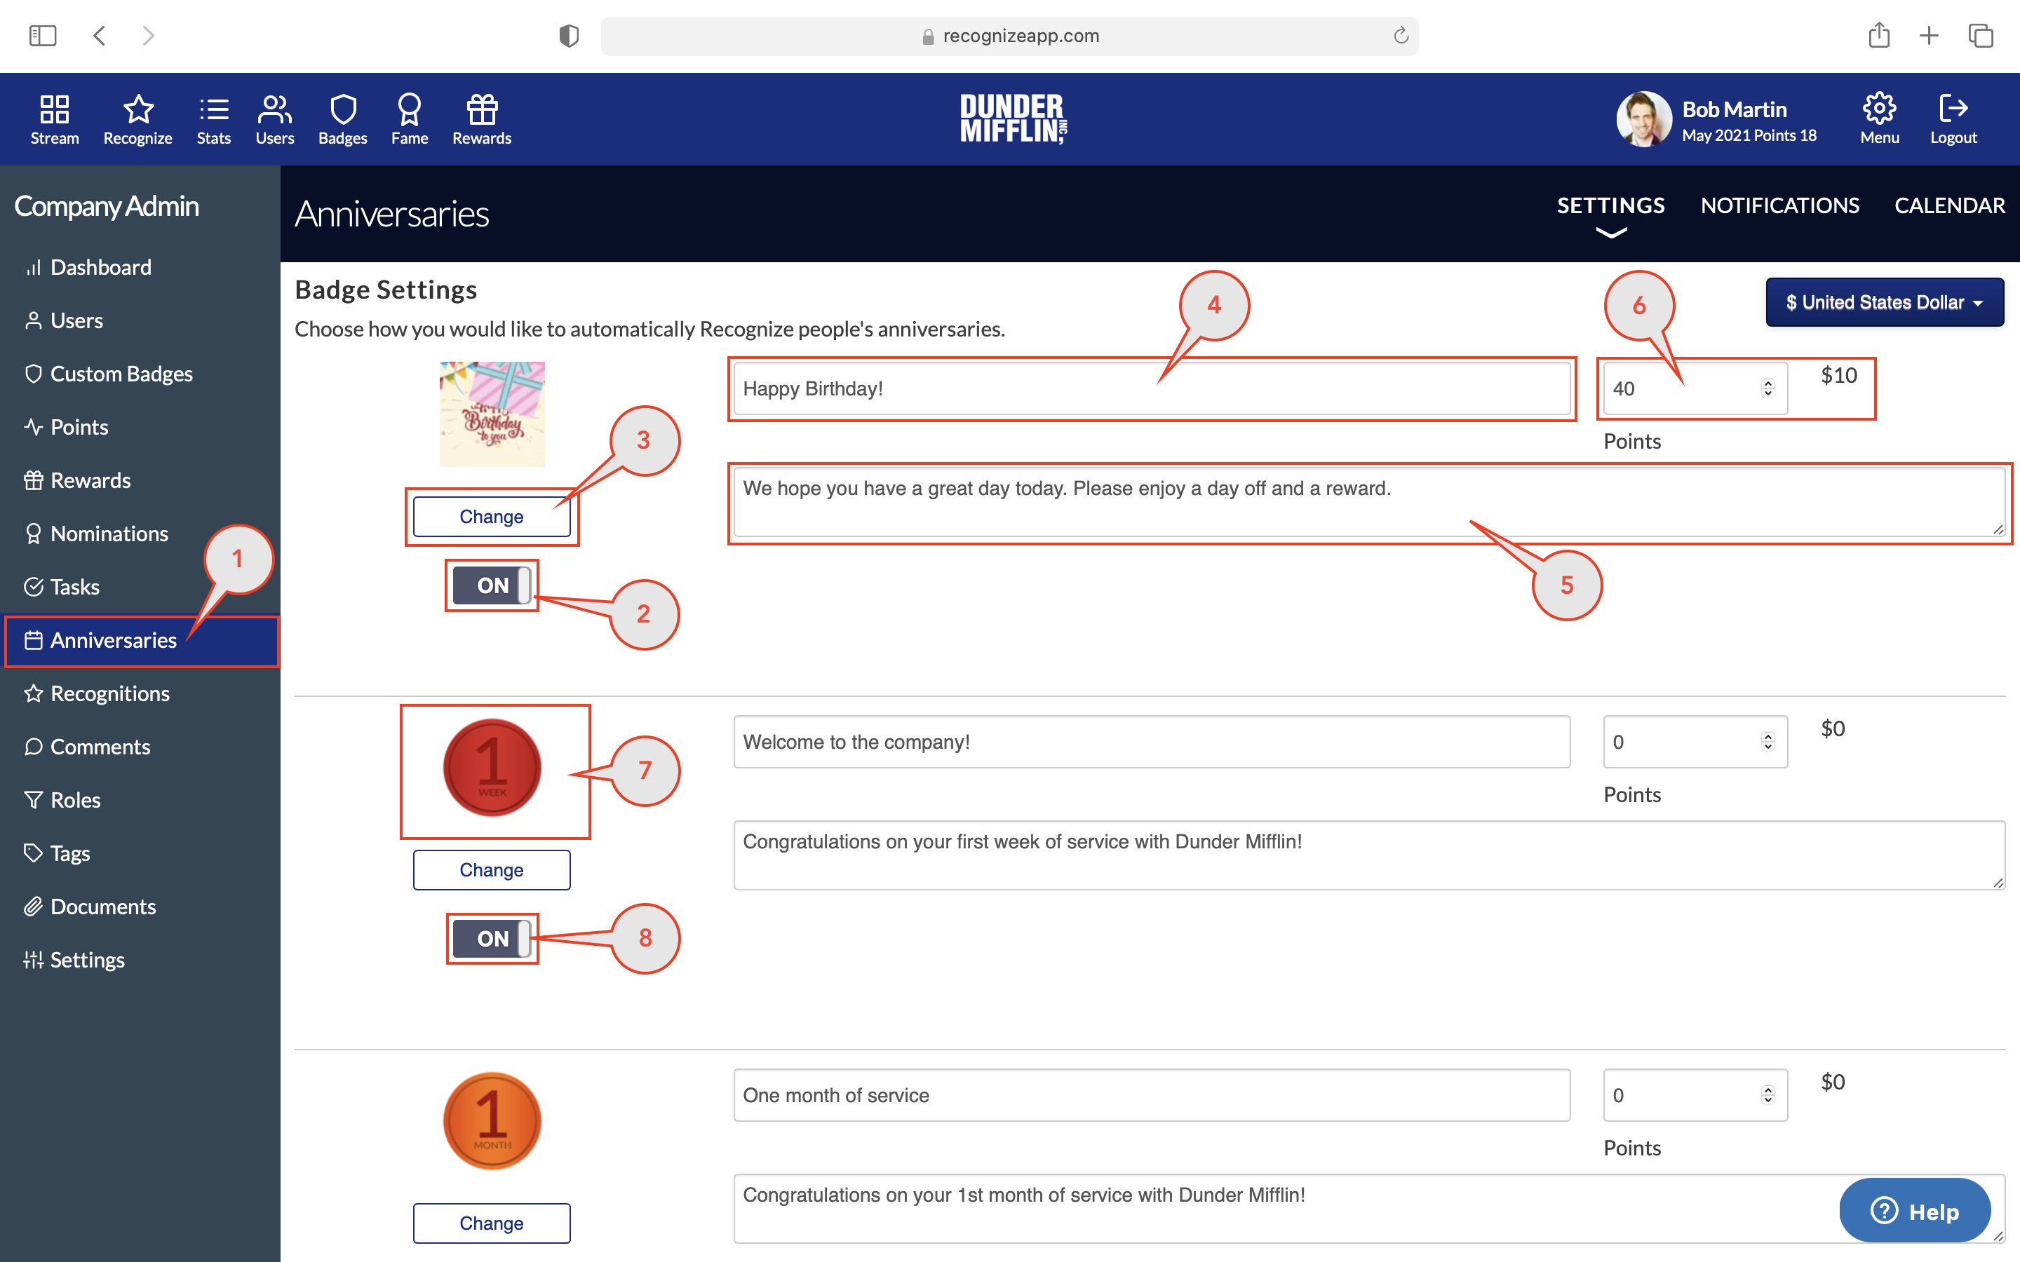Switch to the Notifications tab

coord(1779,205)
